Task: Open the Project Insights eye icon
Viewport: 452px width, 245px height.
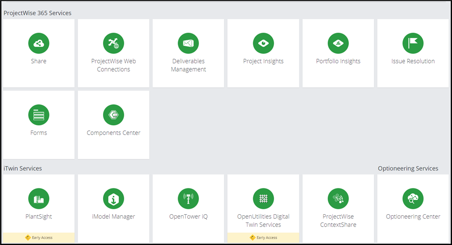Action: pyautogui.click(x=263, y=44)
